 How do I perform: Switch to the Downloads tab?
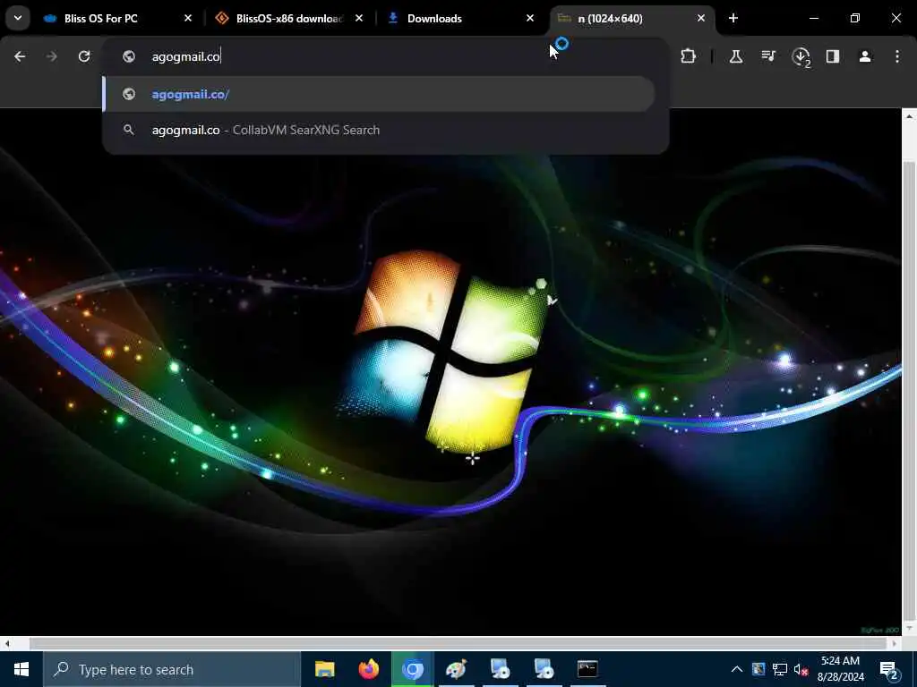(460, 18)
